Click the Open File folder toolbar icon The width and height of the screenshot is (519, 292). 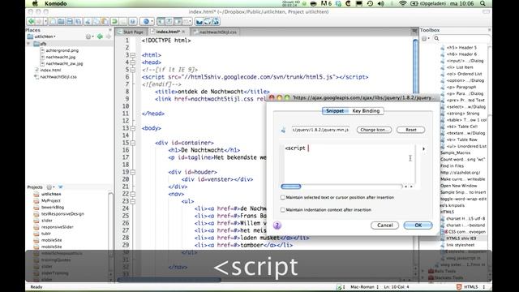pyautogui.click(x=62, y=22)
